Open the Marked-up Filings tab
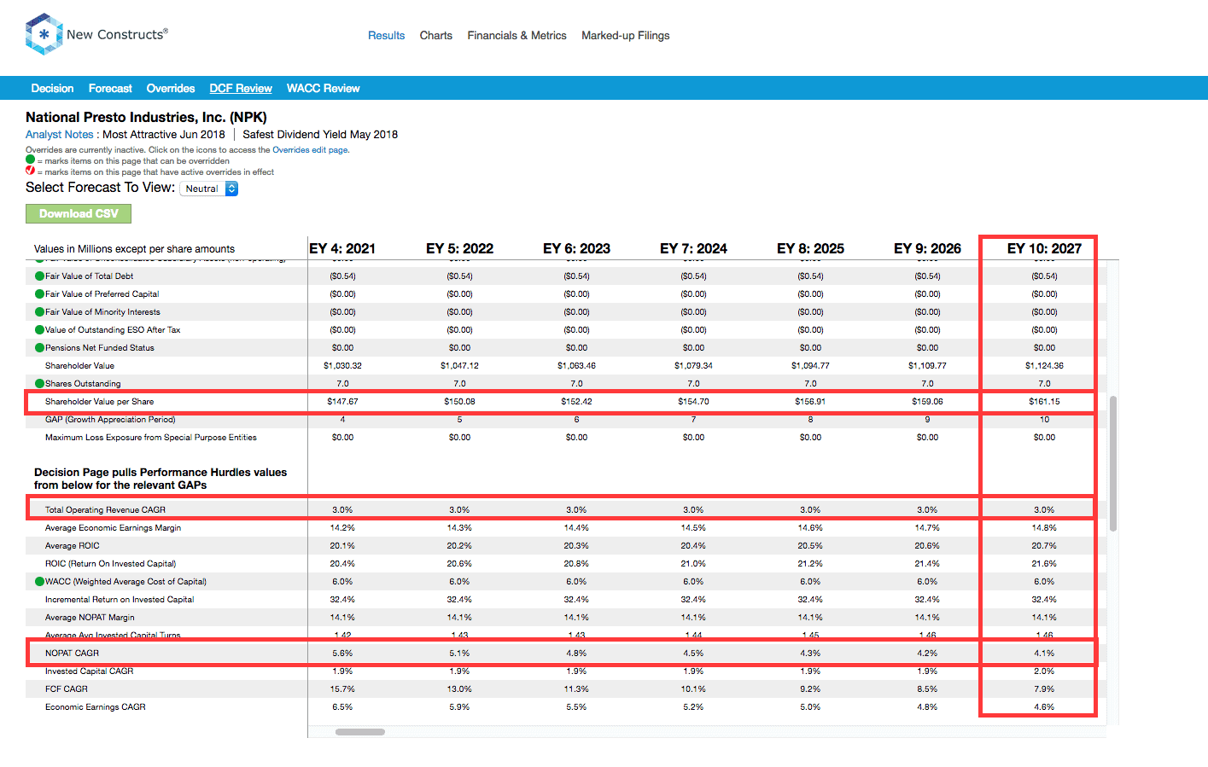Viewport: 1208px width, 767px height. (626, 35)
